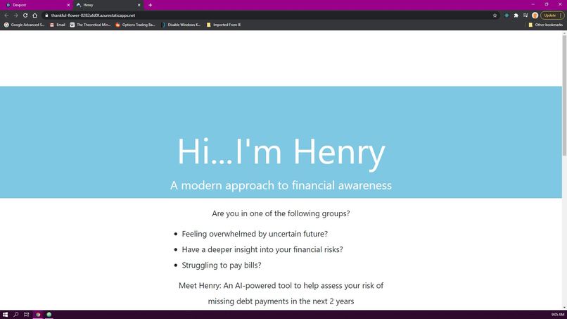
Task: Click 'A modern approach to financial awareness'
Action: coord(281,185)
